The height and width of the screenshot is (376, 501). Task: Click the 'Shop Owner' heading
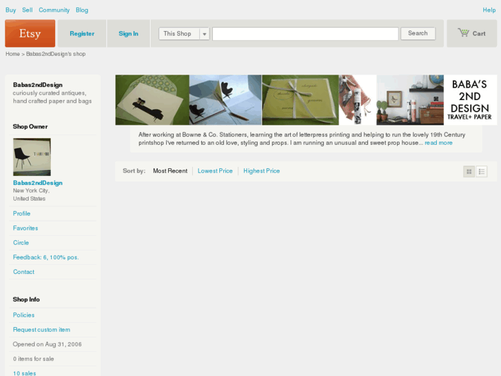point(30,126)
